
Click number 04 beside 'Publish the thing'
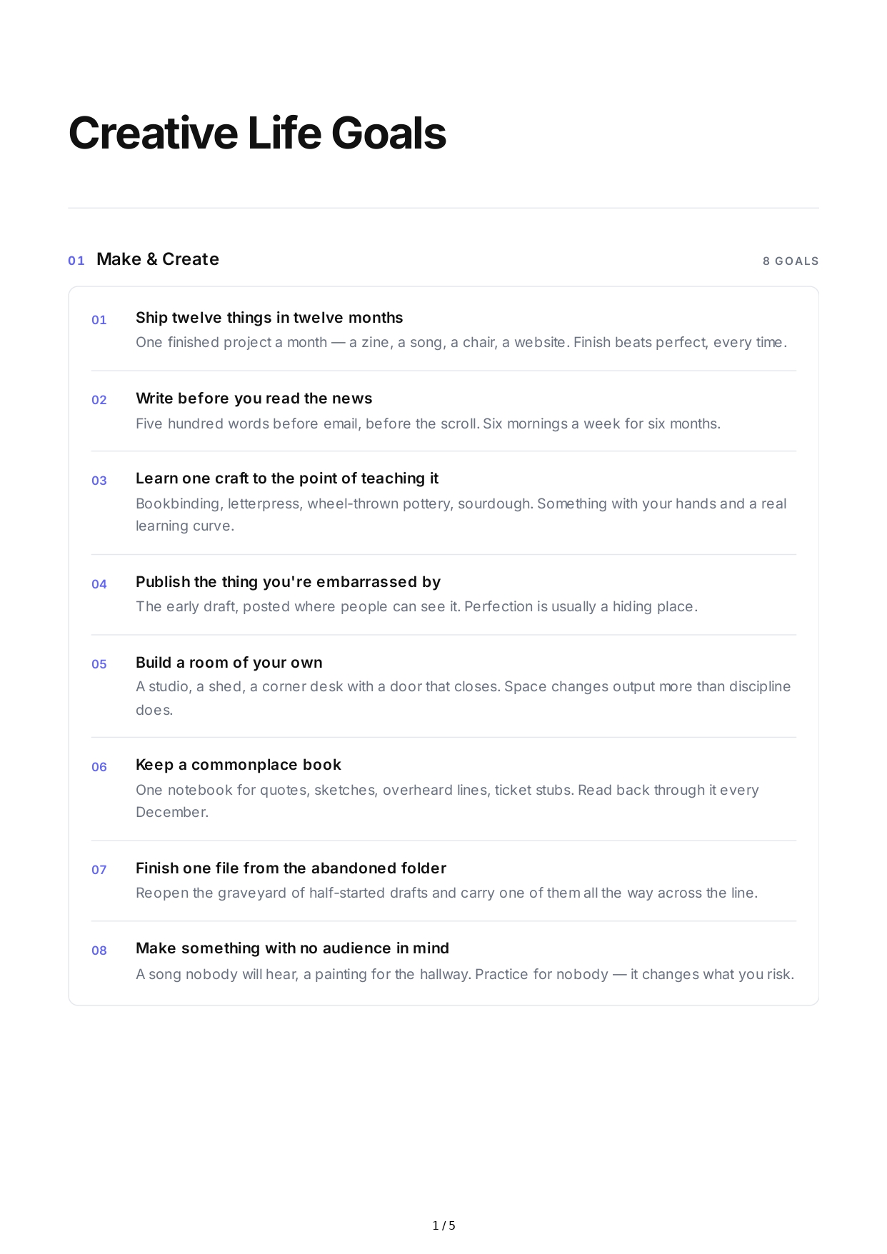[99, 584]
